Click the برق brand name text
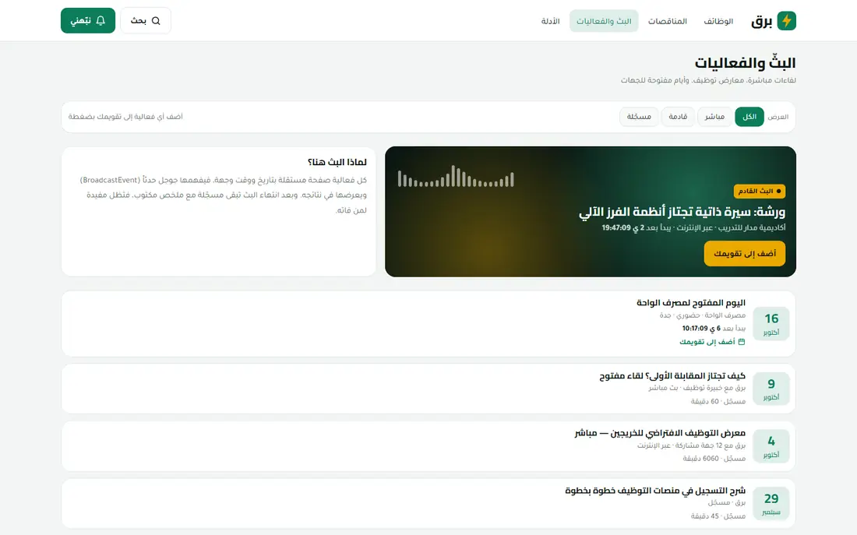The width and height of the screenshot is (857, 535). point(761,21)
